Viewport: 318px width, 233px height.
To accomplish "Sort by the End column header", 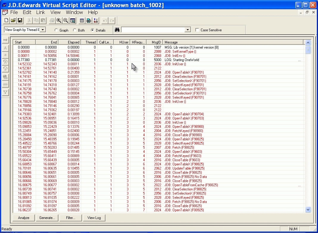I will coord(47,42).
